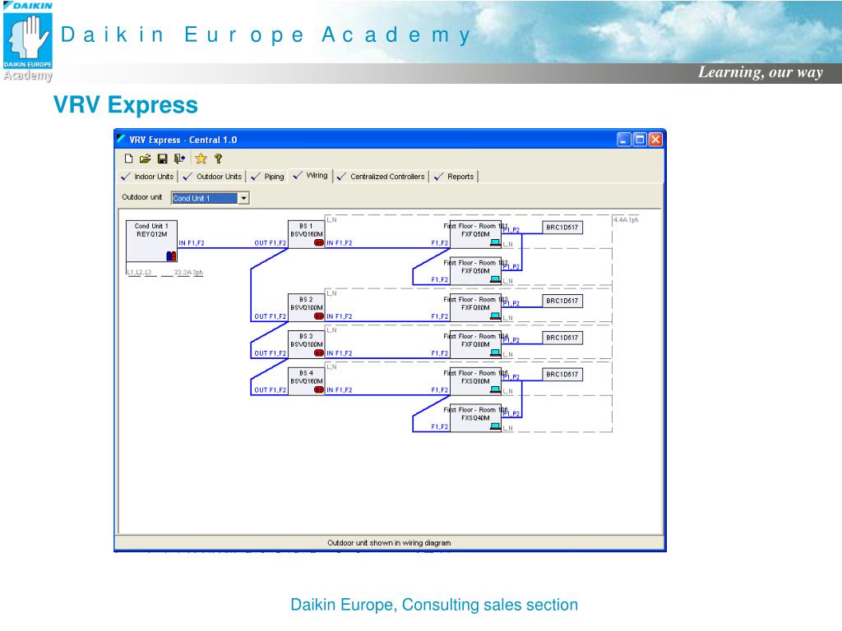Click the BRC1D517 controller beside Room 103
The height and width of the screenshot is (631, 842).
point(562,301)
